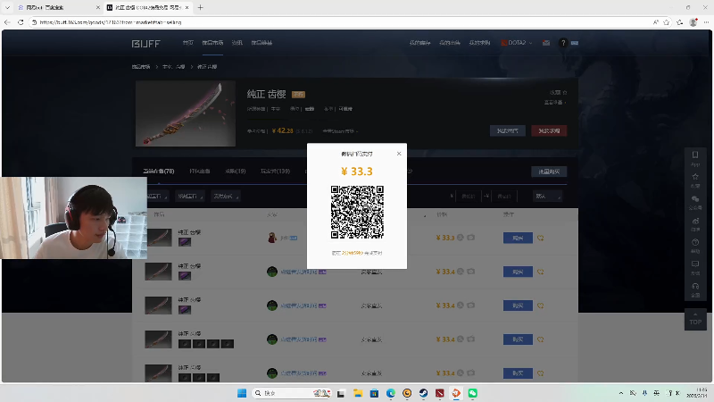The width and height of the screenshot is (714, 402).
Task: Open the market nav item in header
Action: pyautogui.click(x=212, y=42)
